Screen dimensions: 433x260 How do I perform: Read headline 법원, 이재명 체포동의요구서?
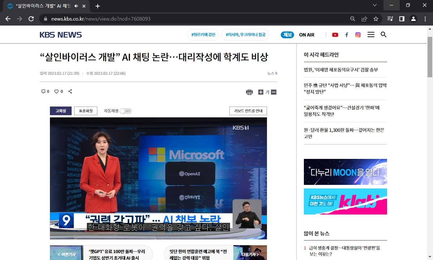tap(341, 70)
